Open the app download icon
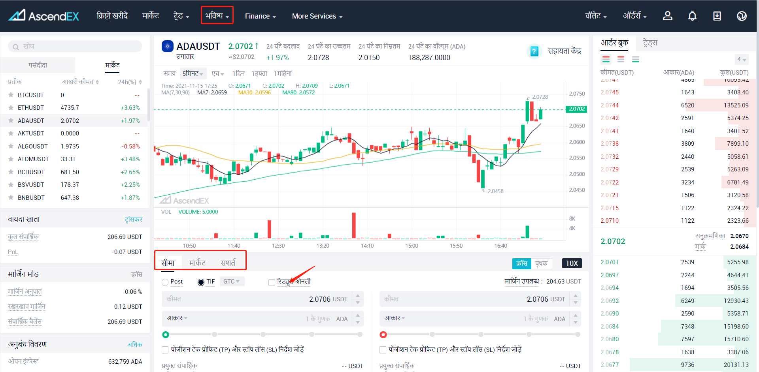This screenshot has height=372, width=759. point(717,16)
